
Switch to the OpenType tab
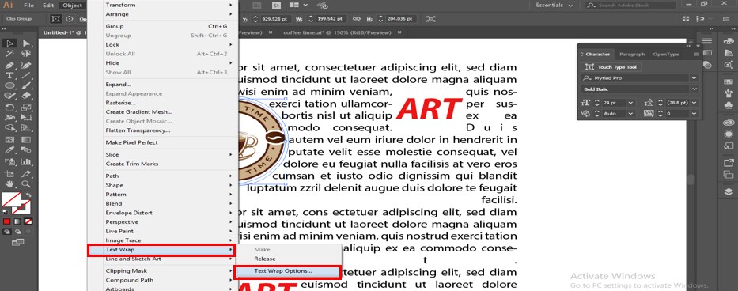pyautogui.click(x=665, y=55)
